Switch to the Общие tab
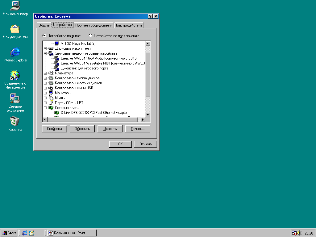 coord(44,25)
